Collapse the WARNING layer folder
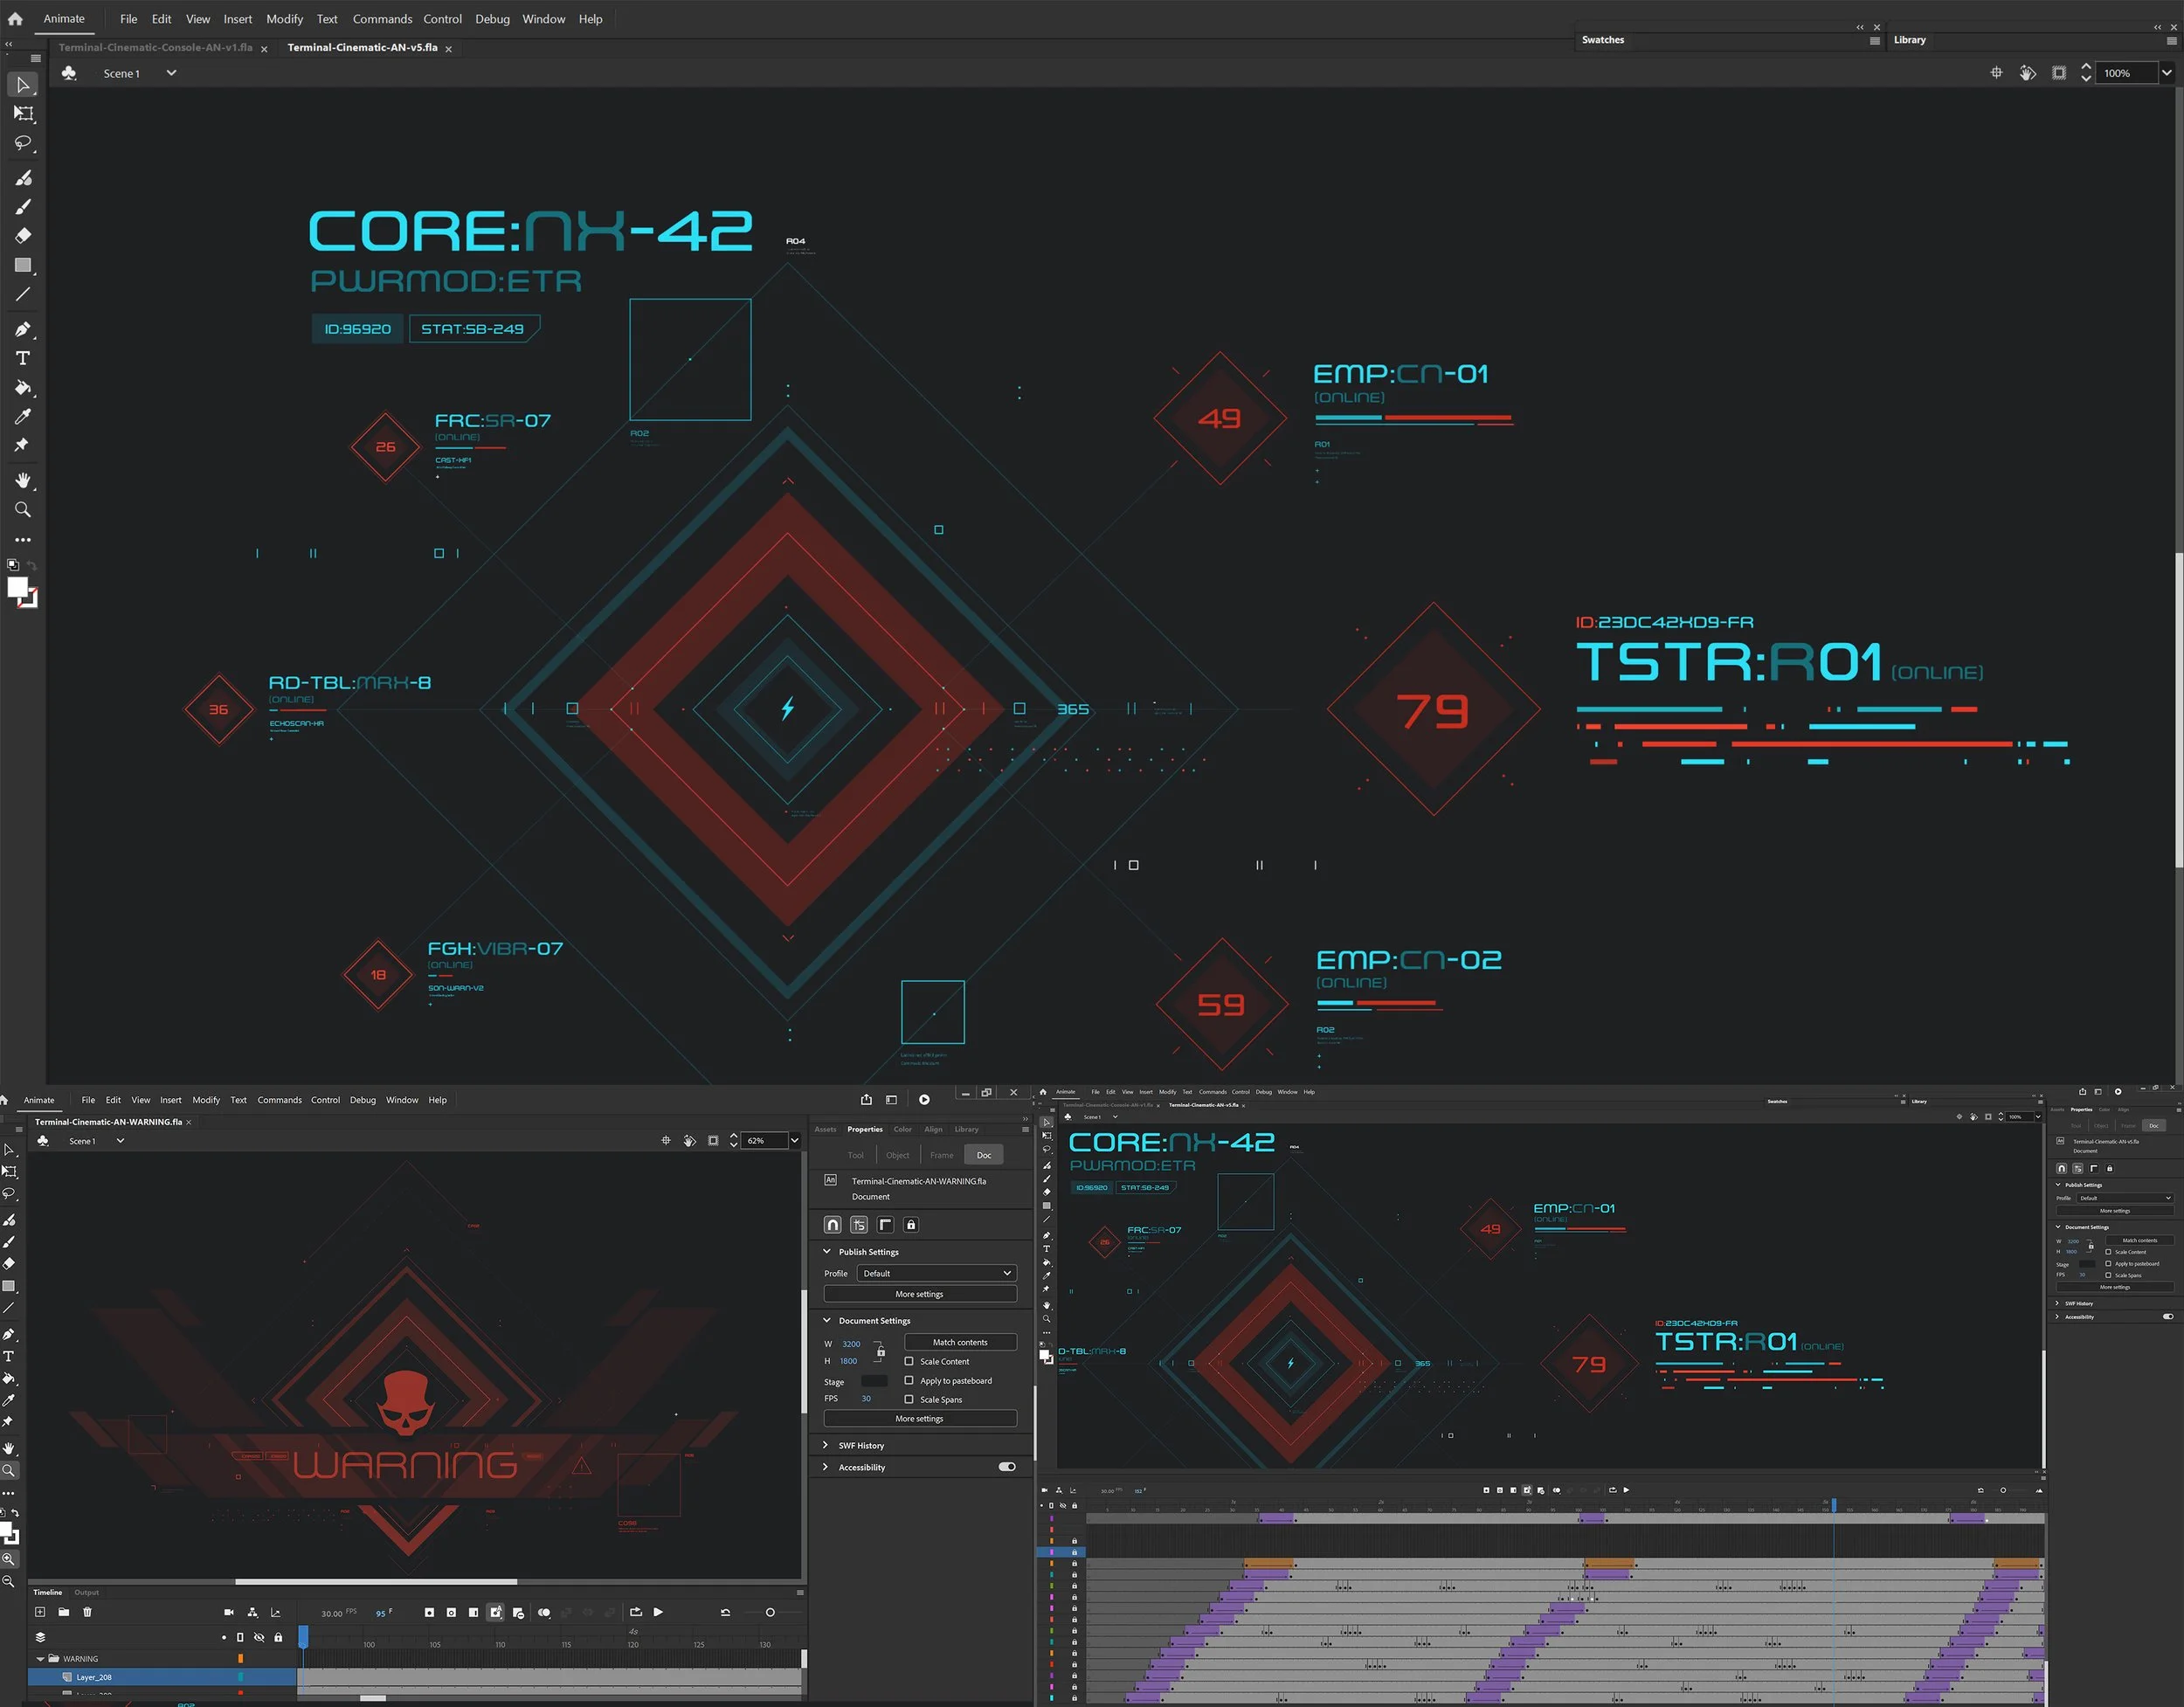This screenshot has height=1707, width=2184. click(x=41, y=1659)
